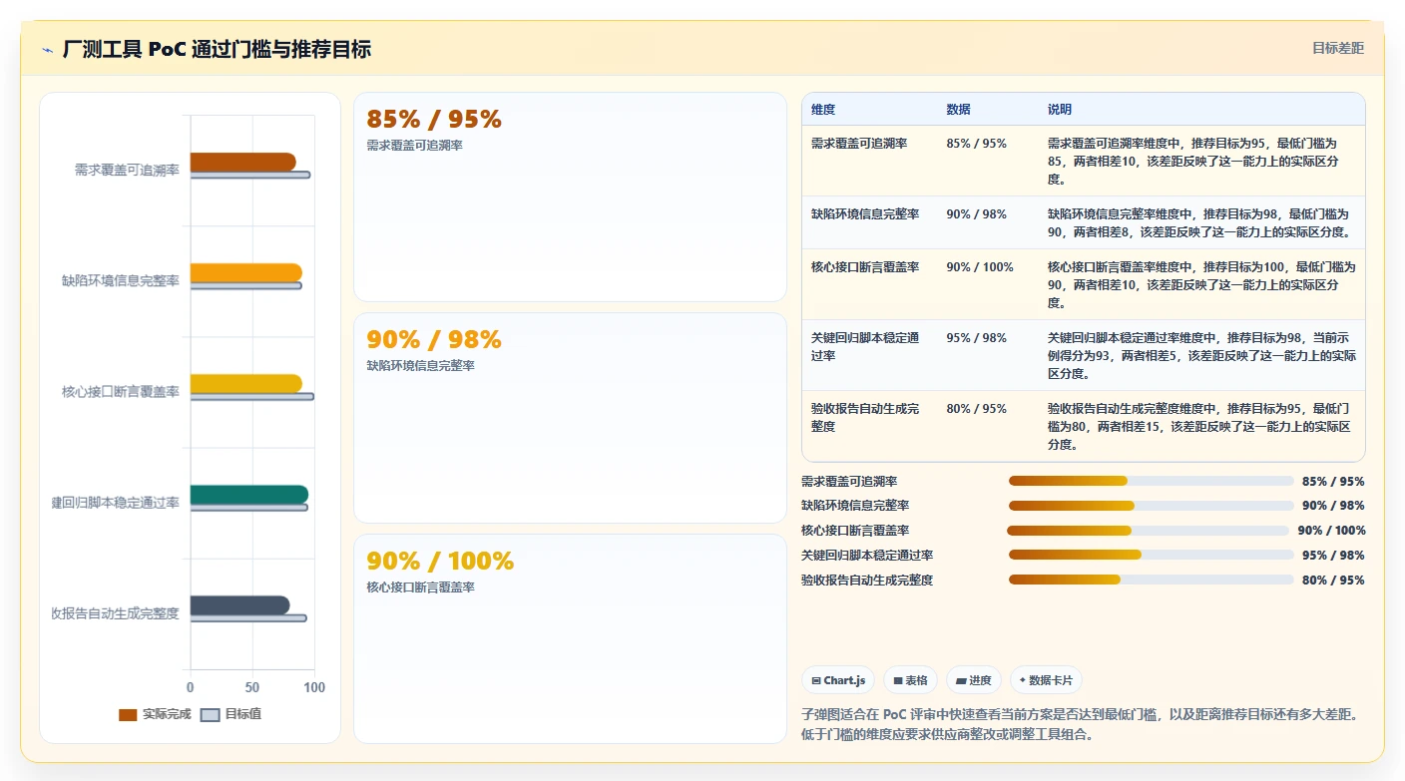
Task: Click the Chart.js chip
Action: pos(838,680)
